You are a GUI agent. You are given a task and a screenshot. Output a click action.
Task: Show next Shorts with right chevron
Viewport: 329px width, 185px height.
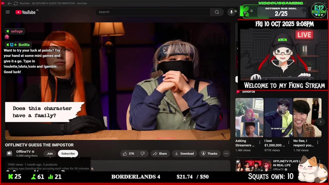tap(320, 122)
